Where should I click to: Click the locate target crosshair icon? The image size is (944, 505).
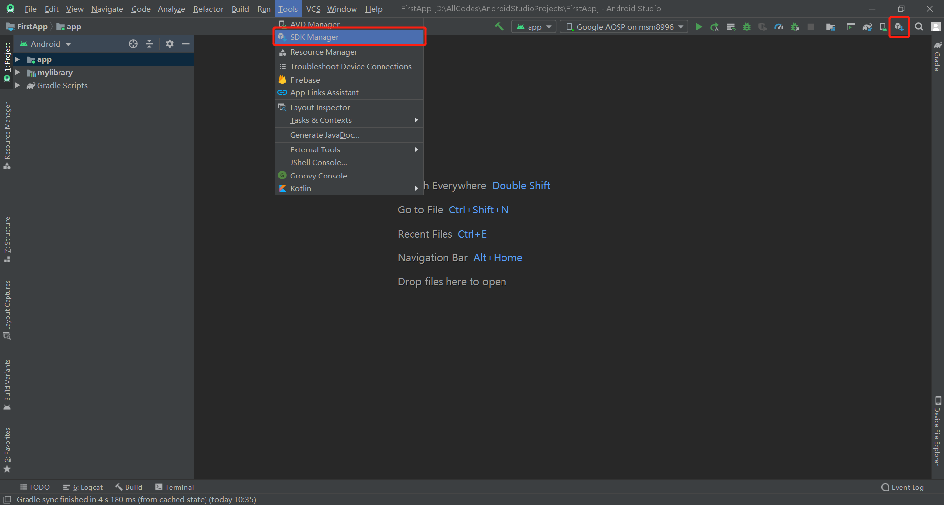(x=133, y=44)
